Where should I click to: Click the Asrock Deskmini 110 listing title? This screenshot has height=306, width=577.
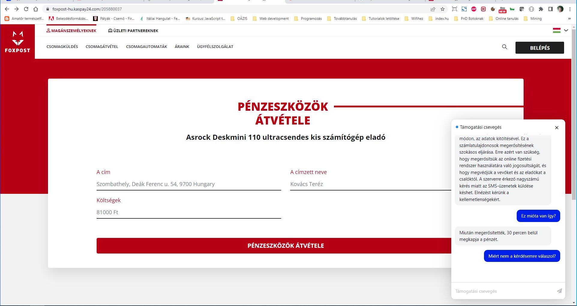pos(286,137)
